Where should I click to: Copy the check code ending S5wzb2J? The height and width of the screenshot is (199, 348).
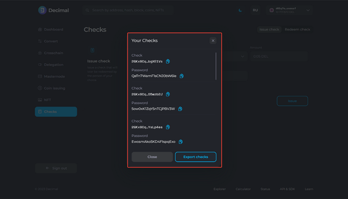pos(168,94)
